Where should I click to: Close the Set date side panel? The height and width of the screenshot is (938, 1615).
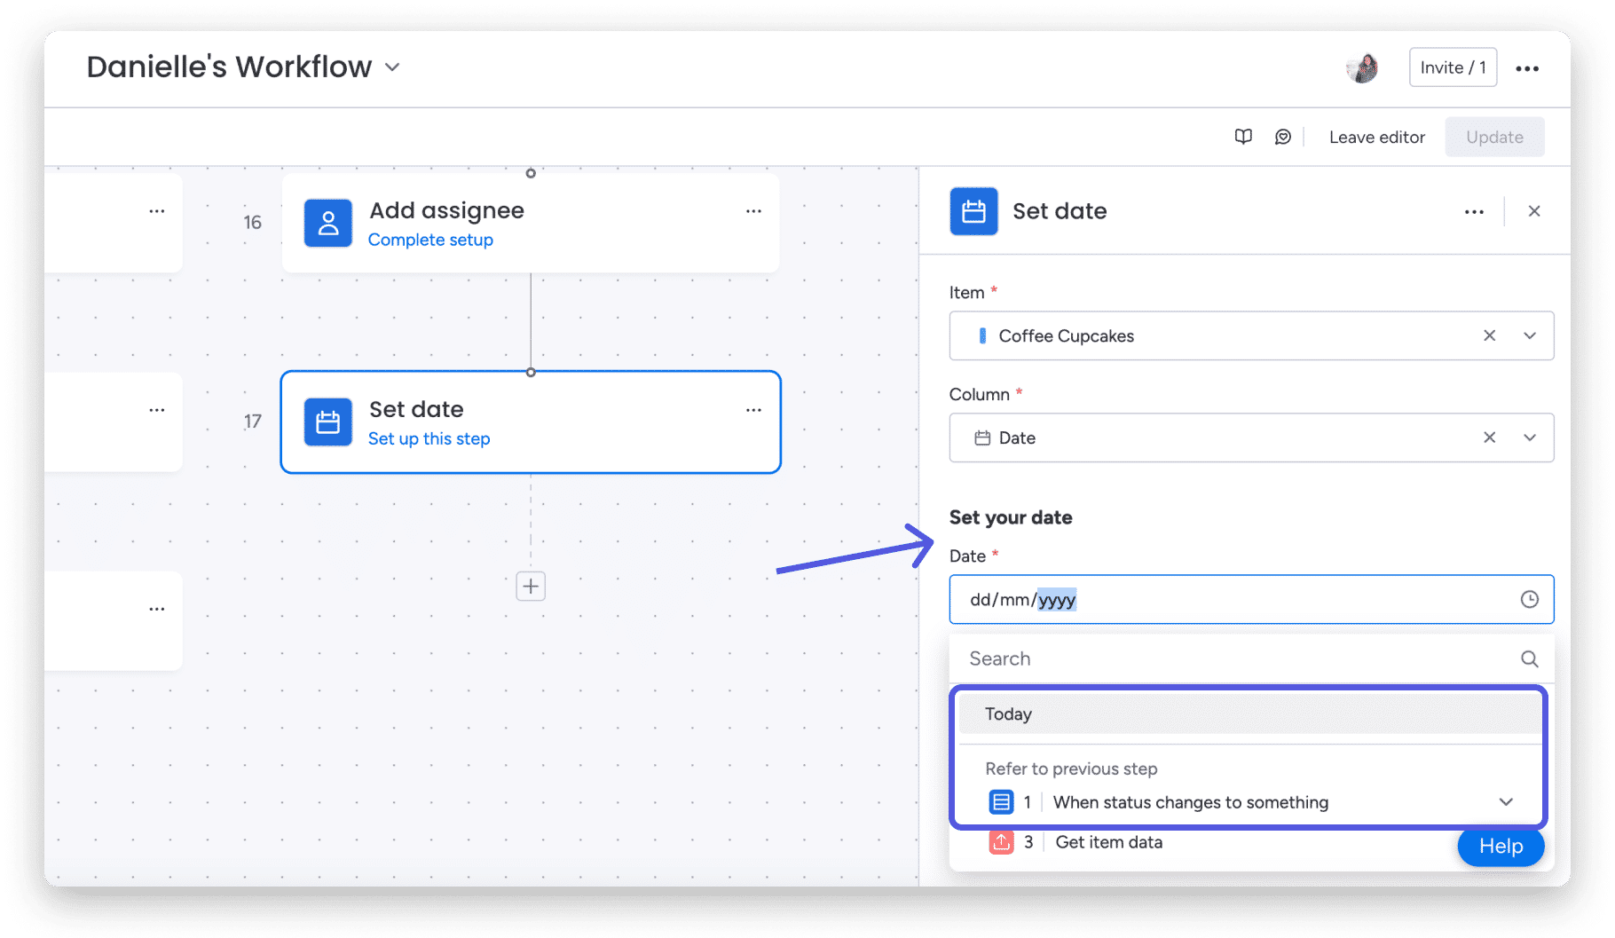point(1533,211)
